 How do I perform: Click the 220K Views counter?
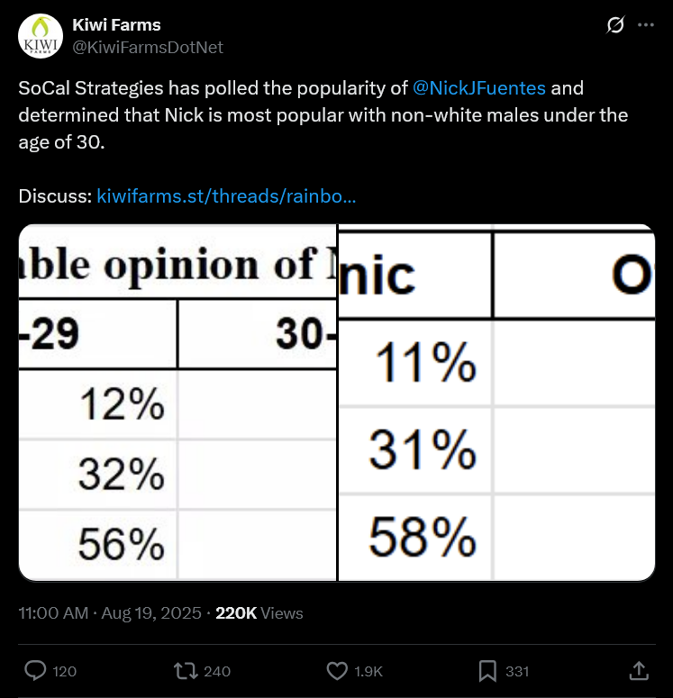point(259,613)
